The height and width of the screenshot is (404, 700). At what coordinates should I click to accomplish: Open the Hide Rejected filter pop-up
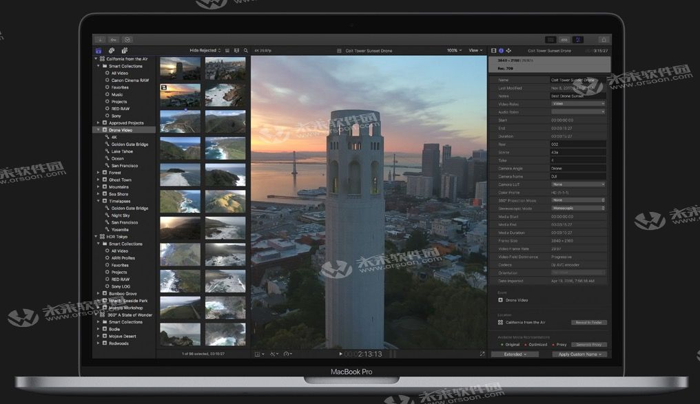(205, 51)
